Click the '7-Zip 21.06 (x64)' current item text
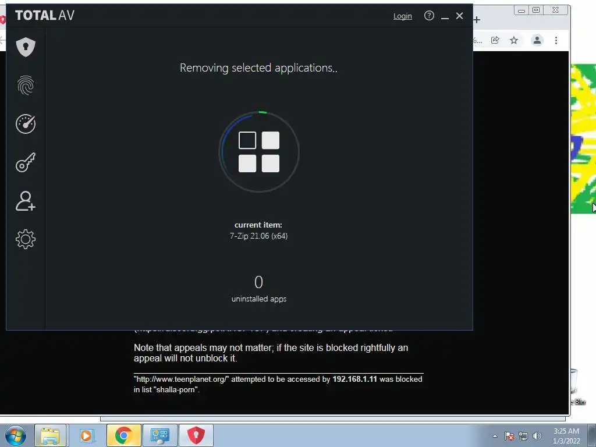Screen dimensions: 596x447 pos(258,236)
